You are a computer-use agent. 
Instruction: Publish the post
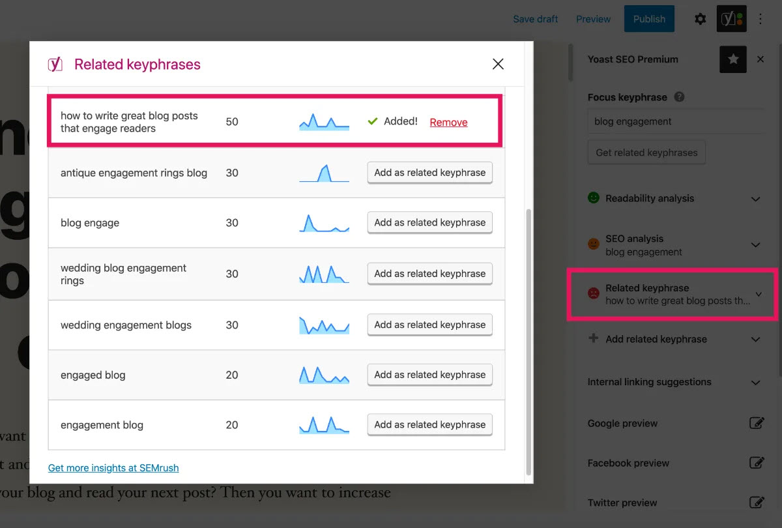tap(649, 19)
